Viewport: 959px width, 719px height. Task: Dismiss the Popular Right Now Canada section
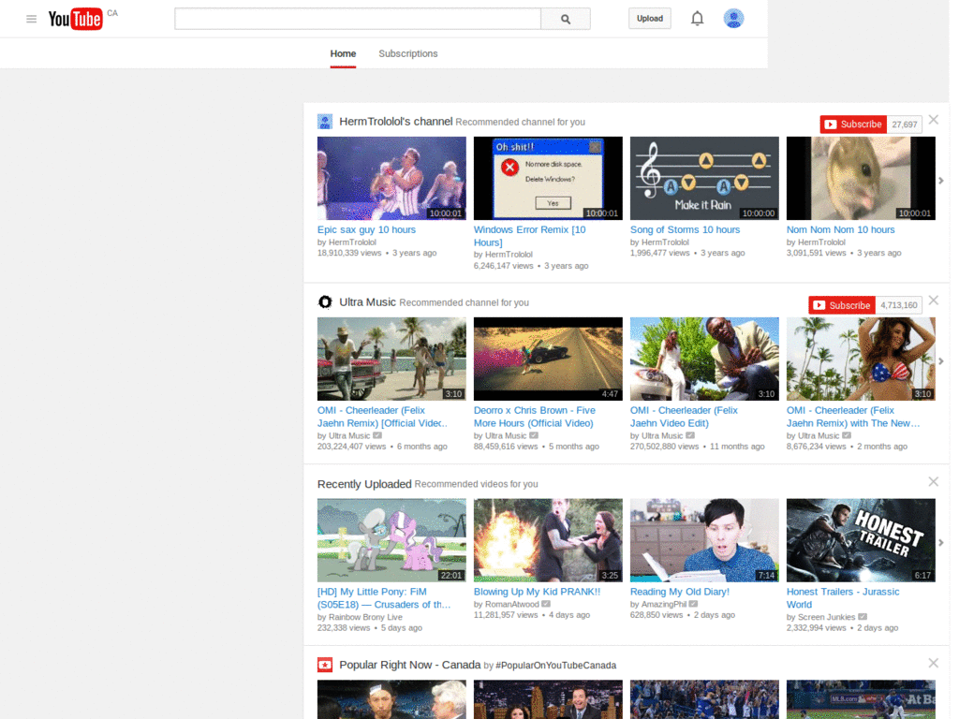click(934, 663)
